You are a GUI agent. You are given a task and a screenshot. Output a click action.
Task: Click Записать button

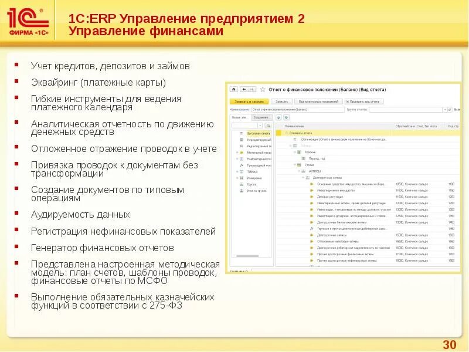[x=281, y=101]
